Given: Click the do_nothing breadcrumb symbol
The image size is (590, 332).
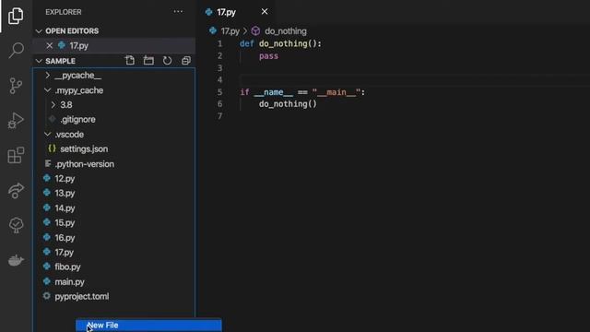Looking at the screenshot, I should [x=285, y=31].
